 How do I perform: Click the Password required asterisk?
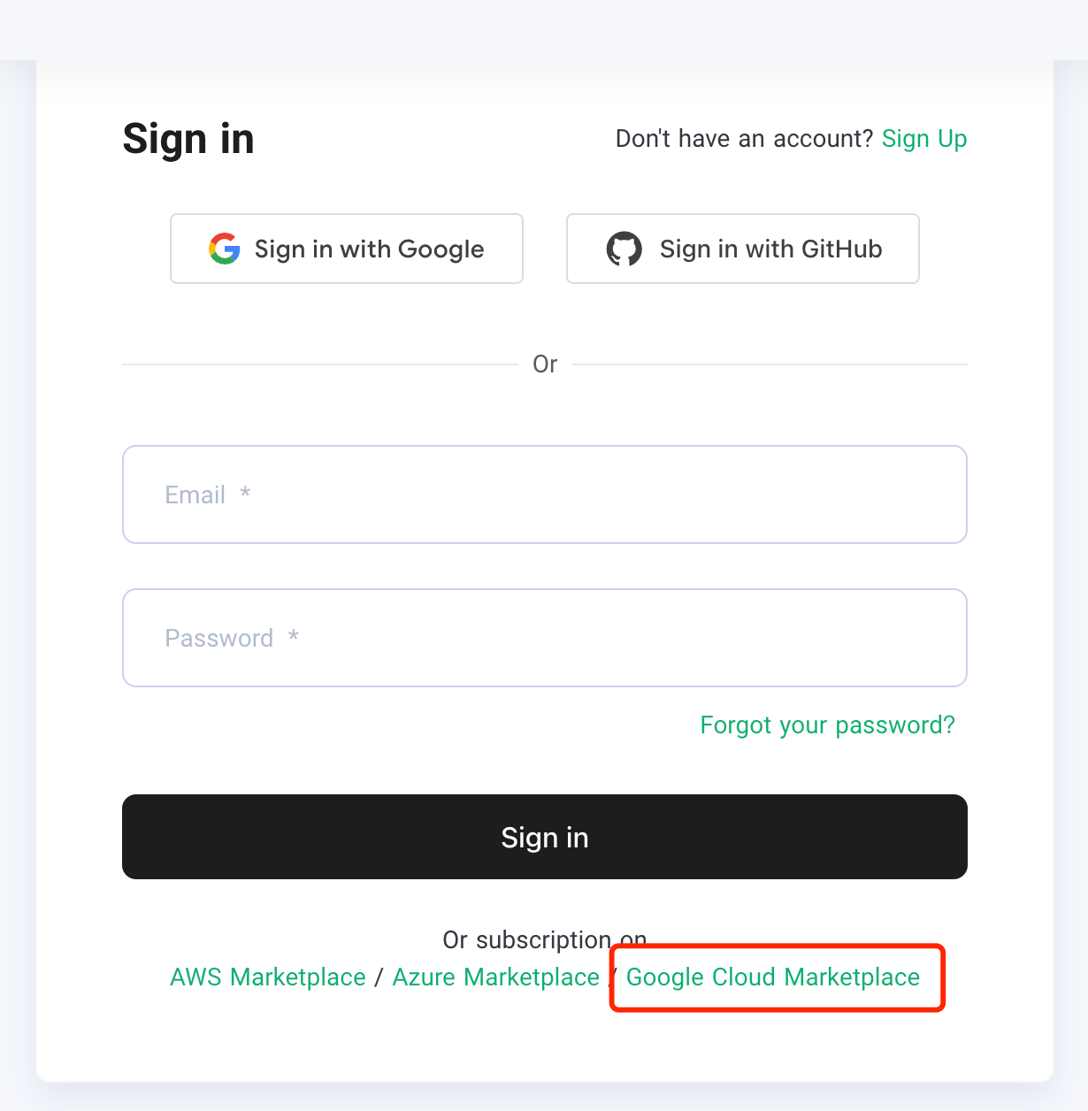click(294, 636)
